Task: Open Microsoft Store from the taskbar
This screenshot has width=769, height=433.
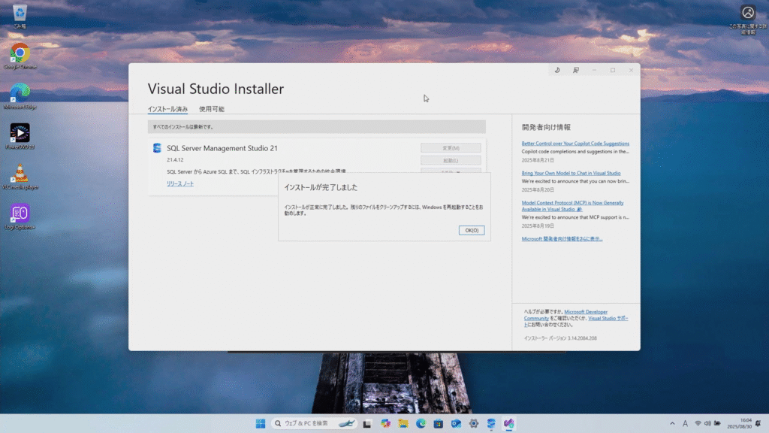Action: 439,423
